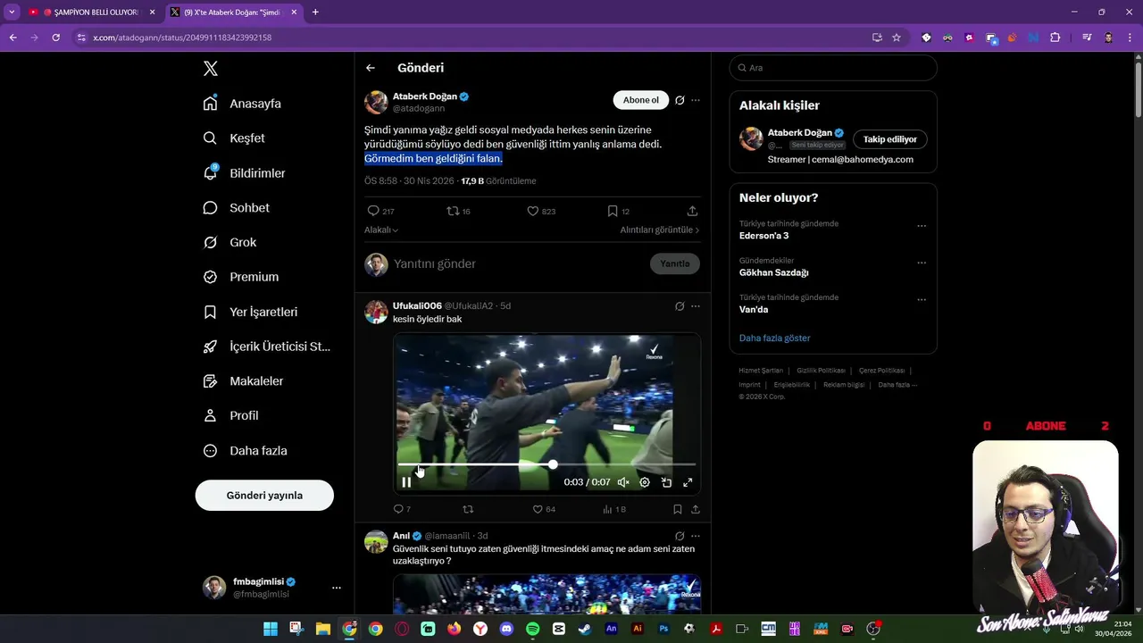Image resolution: width=1143 pixels, height=643 pixels.
Task: Like the main post with 823 likes
Action: pos(541,211)
